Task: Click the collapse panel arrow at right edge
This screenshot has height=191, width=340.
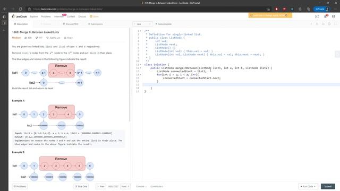Action: coord(337,54)
